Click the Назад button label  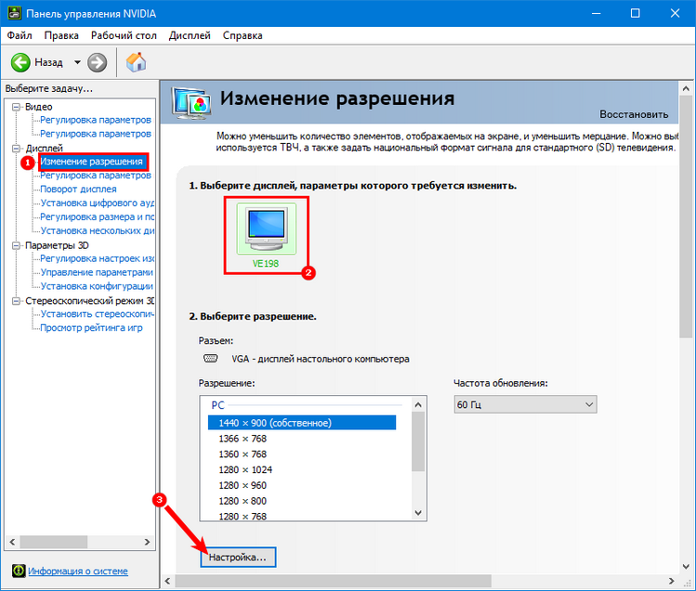tap(49, 62)
